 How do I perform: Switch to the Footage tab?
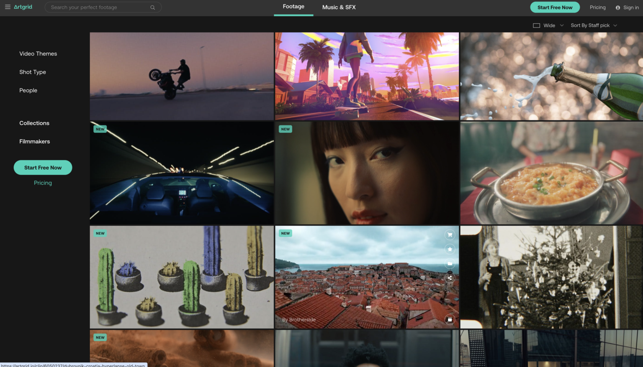point(293,6)
